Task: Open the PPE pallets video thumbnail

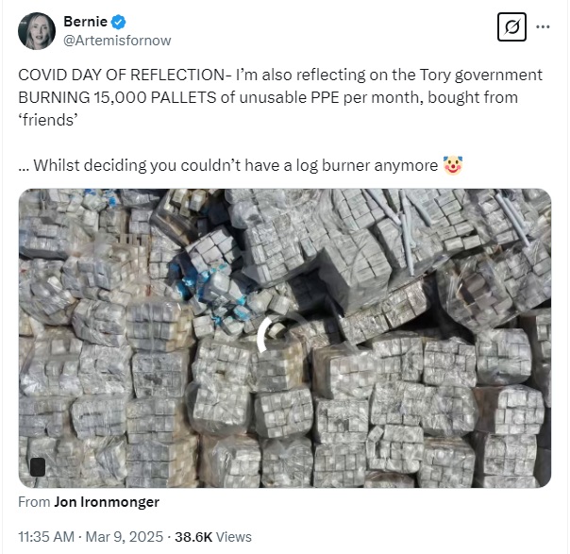Action: click(x=285, y=338)
